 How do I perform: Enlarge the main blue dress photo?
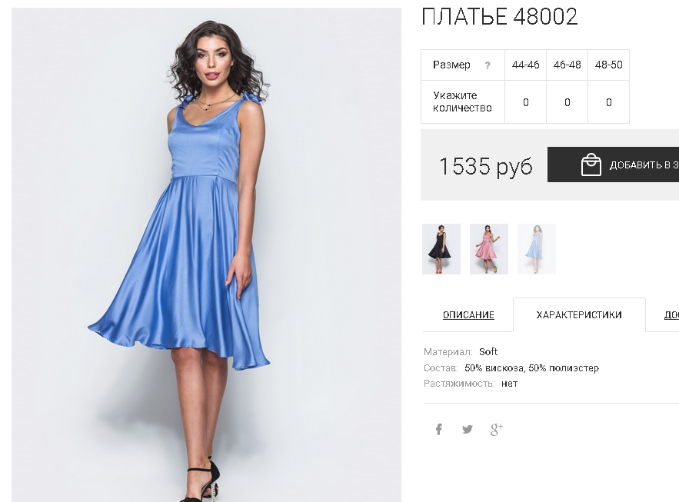click(x=206, y=255)
